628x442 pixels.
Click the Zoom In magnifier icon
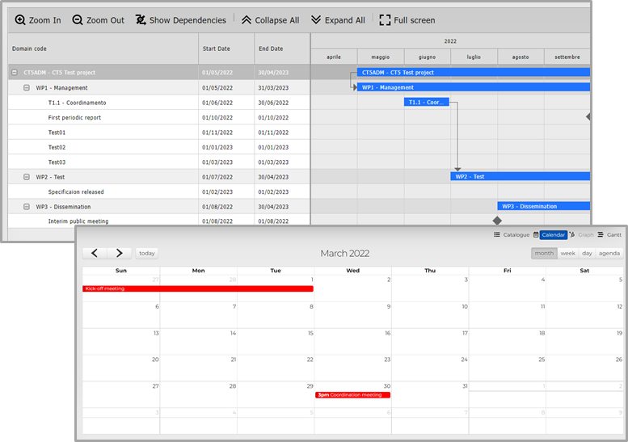pos(20,20)
